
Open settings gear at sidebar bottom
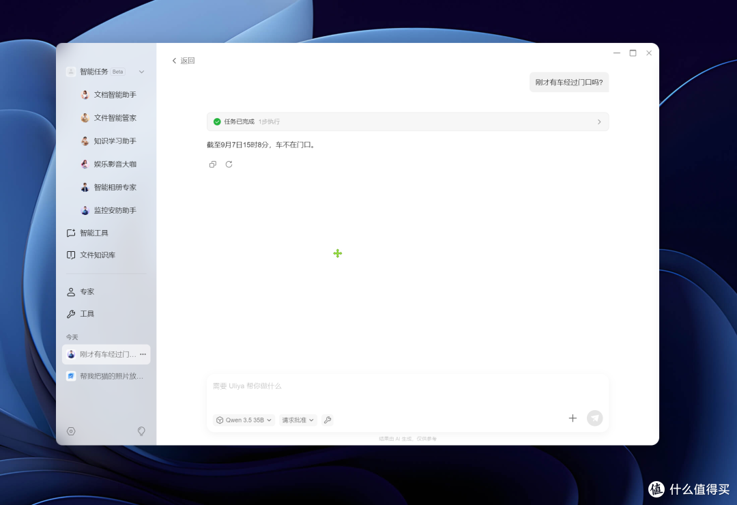click(71, 431)
